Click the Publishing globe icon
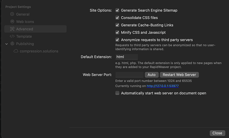 [x=12, y=43]
